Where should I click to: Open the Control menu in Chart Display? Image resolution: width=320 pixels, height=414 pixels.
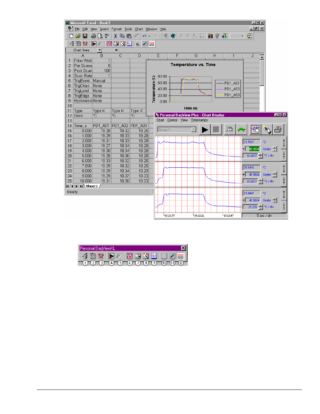tap(172, 120)
